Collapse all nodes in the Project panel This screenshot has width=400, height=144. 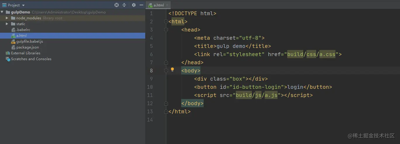coord(124,5)
